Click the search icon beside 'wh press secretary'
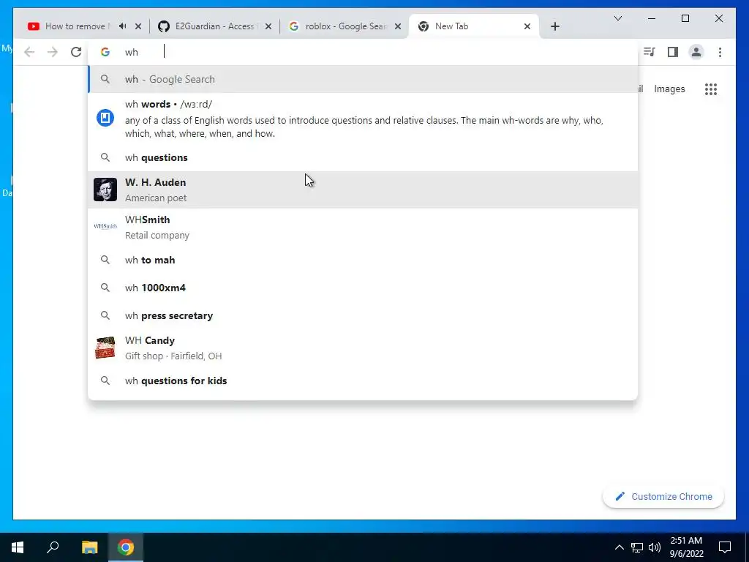This screenshot has height=562, width=749. (105, 315)
